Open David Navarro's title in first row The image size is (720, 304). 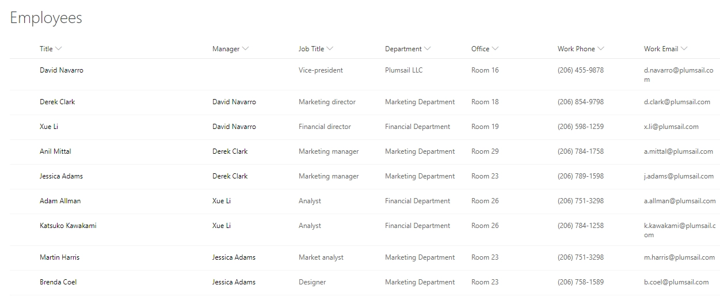pyautogui.click(x=62, y=70)
